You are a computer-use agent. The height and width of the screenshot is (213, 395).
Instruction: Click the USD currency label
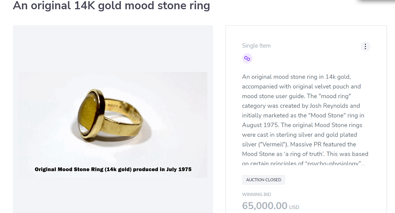294,207
